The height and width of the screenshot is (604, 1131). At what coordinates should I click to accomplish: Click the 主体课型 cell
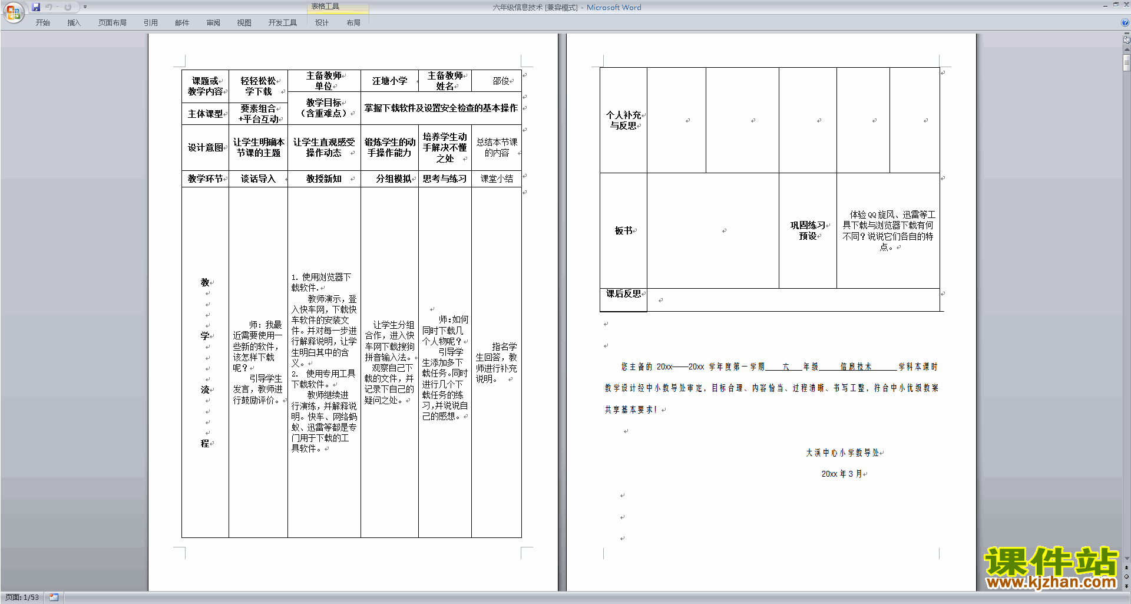tap(205, 114)
